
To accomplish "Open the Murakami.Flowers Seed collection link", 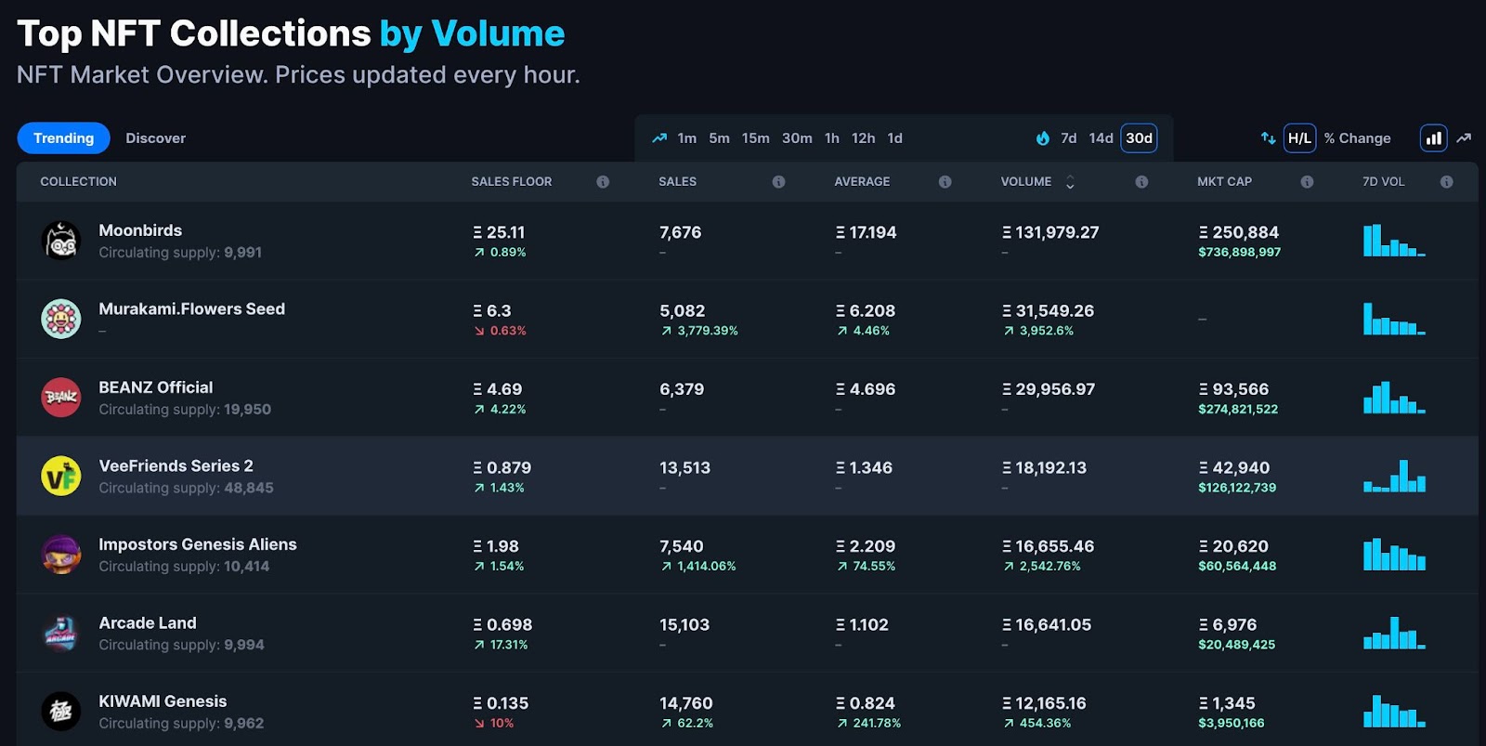I will click(191, 309).
